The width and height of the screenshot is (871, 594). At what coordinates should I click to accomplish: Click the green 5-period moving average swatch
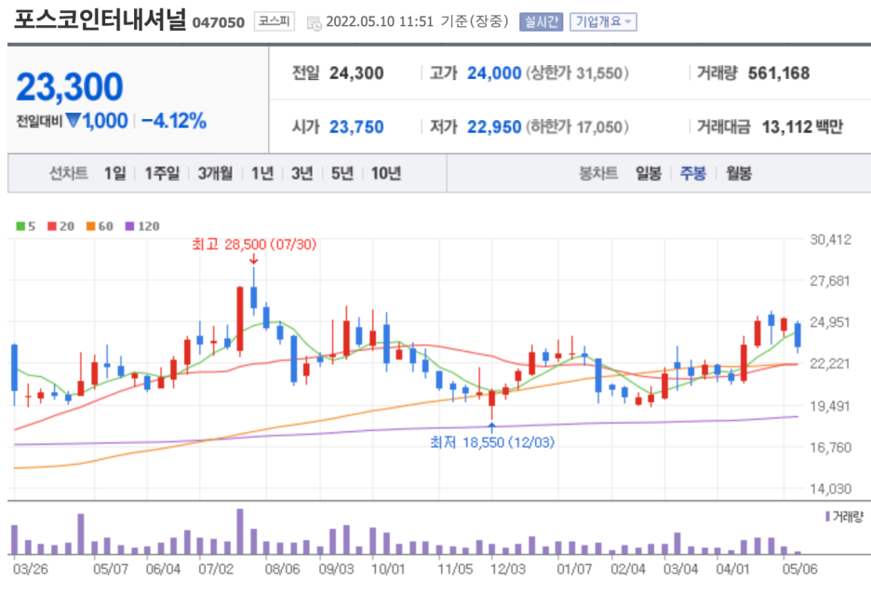coord(20,226)
